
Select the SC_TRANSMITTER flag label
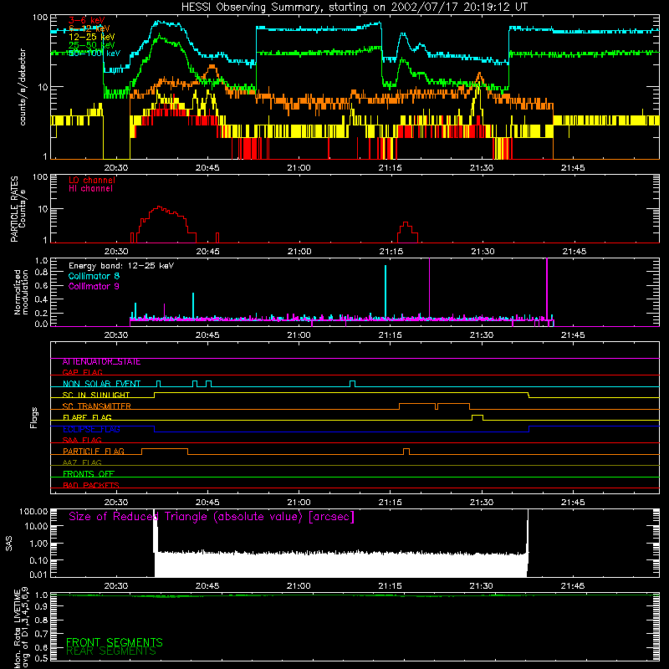point(96,406)
